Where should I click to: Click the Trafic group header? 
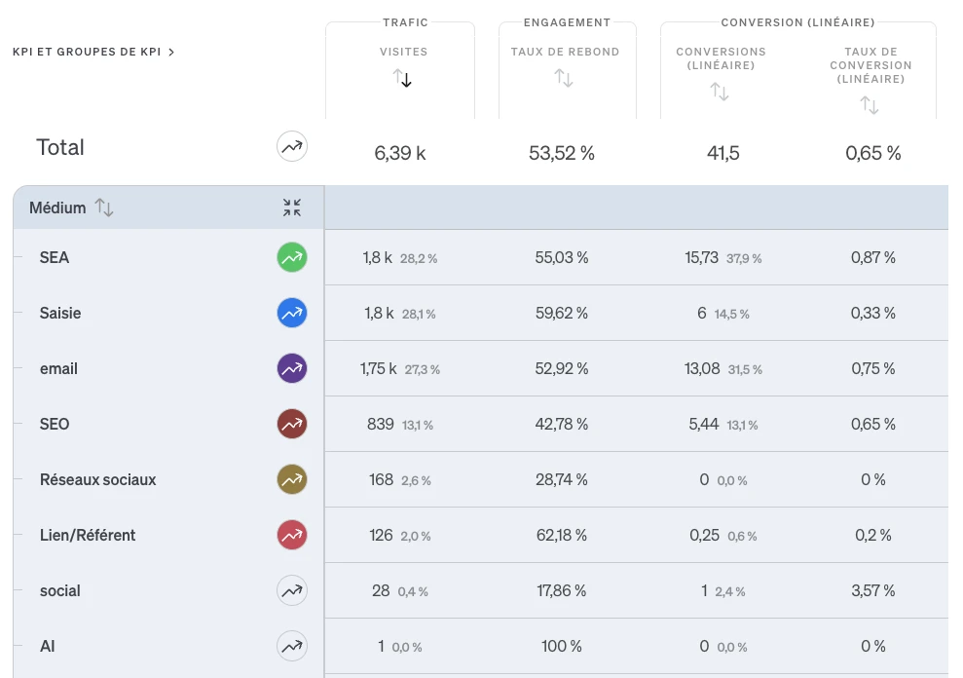(405, 22)
